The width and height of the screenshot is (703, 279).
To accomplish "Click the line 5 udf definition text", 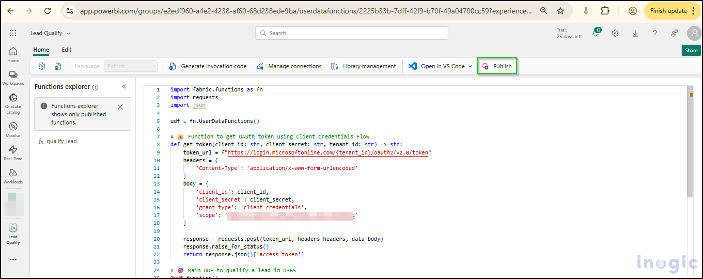I will click(214, 121).
